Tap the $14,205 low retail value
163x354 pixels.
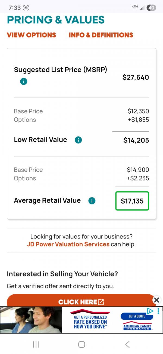(x=136, y=140)
